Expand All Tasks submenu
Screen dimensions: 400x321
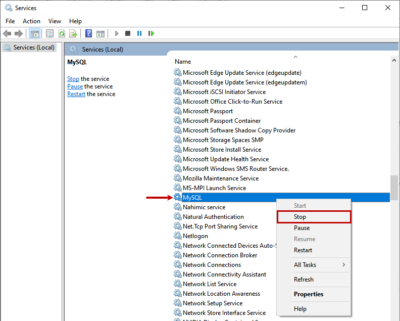click(314, 265)
